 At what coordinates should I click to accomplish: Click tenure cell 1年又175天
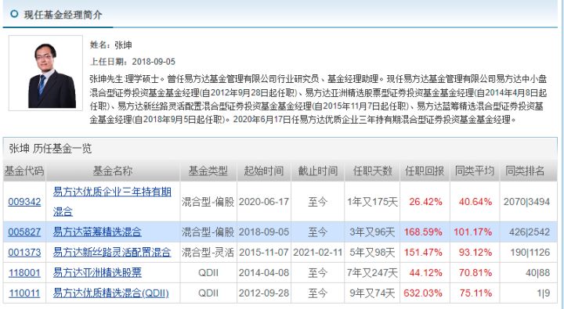(372, 202)
